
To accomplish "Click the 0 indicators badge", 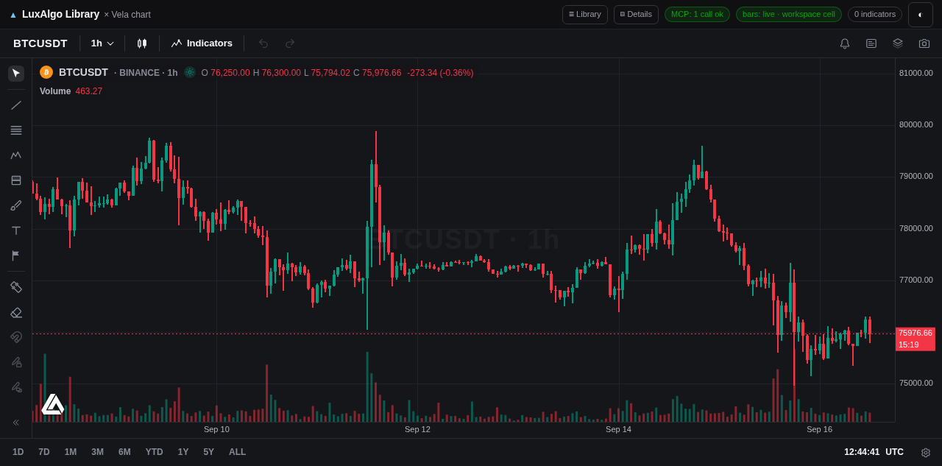I will click(x=875, y=15).
